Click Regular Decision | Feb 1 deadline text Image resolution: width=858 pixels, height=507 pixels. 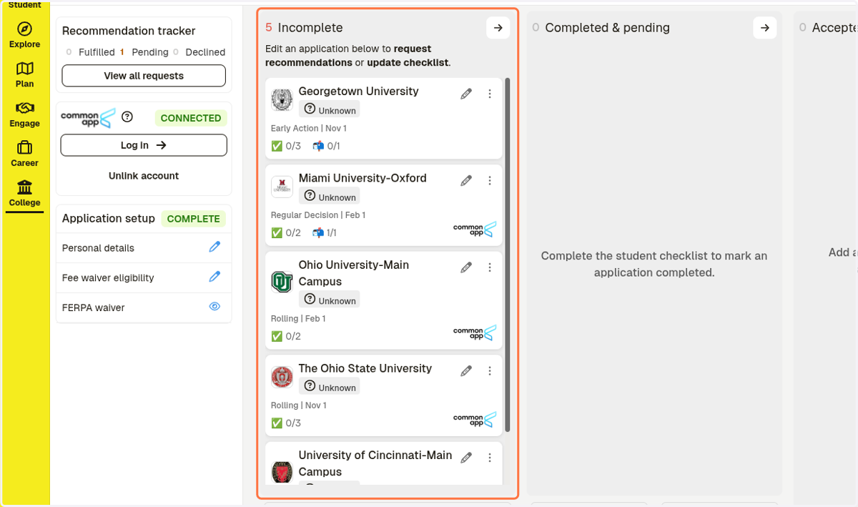[x=317, y=215]
